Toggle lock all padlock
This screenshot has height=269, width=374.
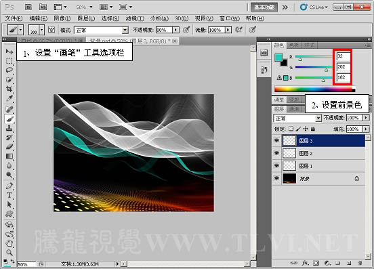313,129
